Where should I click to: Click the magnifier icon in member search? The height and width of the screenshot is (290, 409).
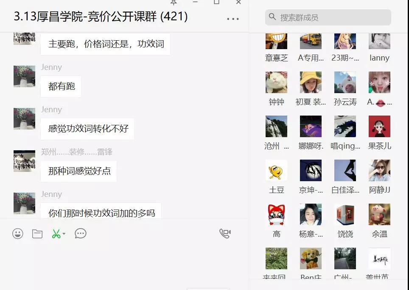tap(272, 17)
